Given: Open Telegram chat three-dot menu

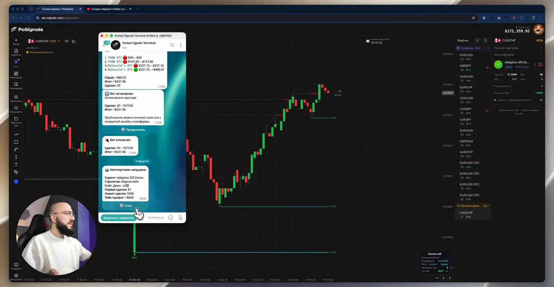Looking at the screenshot, I should click(x=180, y=45).
